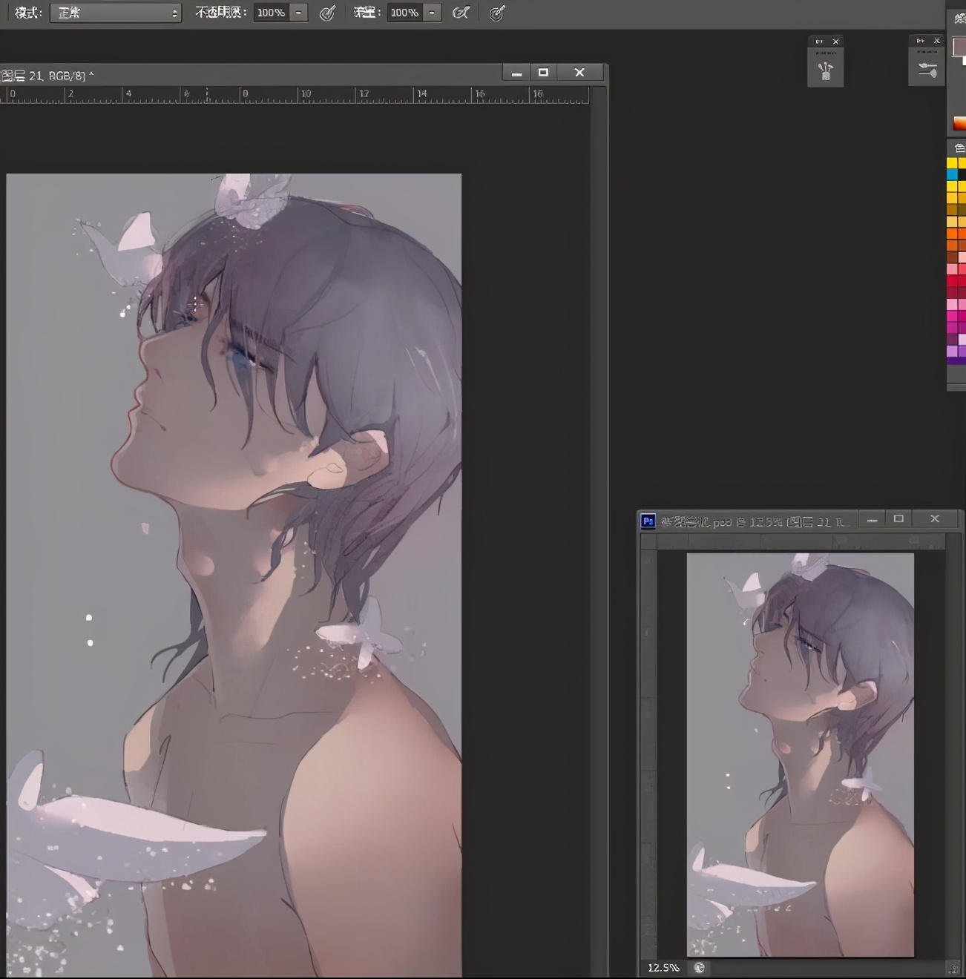Expand the collapsed brush presets panel dock
Screen dimensions: 966x979
[819, 42]
